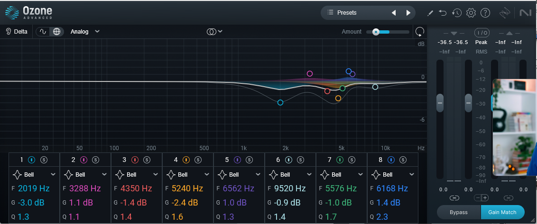Toggle band 6 power button
537x224 pixels.
[288, 160]
